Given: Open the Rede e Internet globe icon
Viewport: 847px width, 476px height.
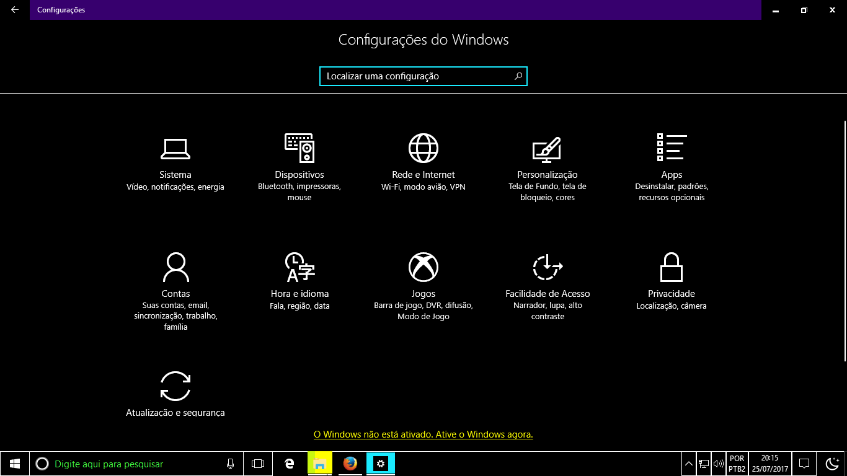Looking at the screenshot, I should 423,148.
